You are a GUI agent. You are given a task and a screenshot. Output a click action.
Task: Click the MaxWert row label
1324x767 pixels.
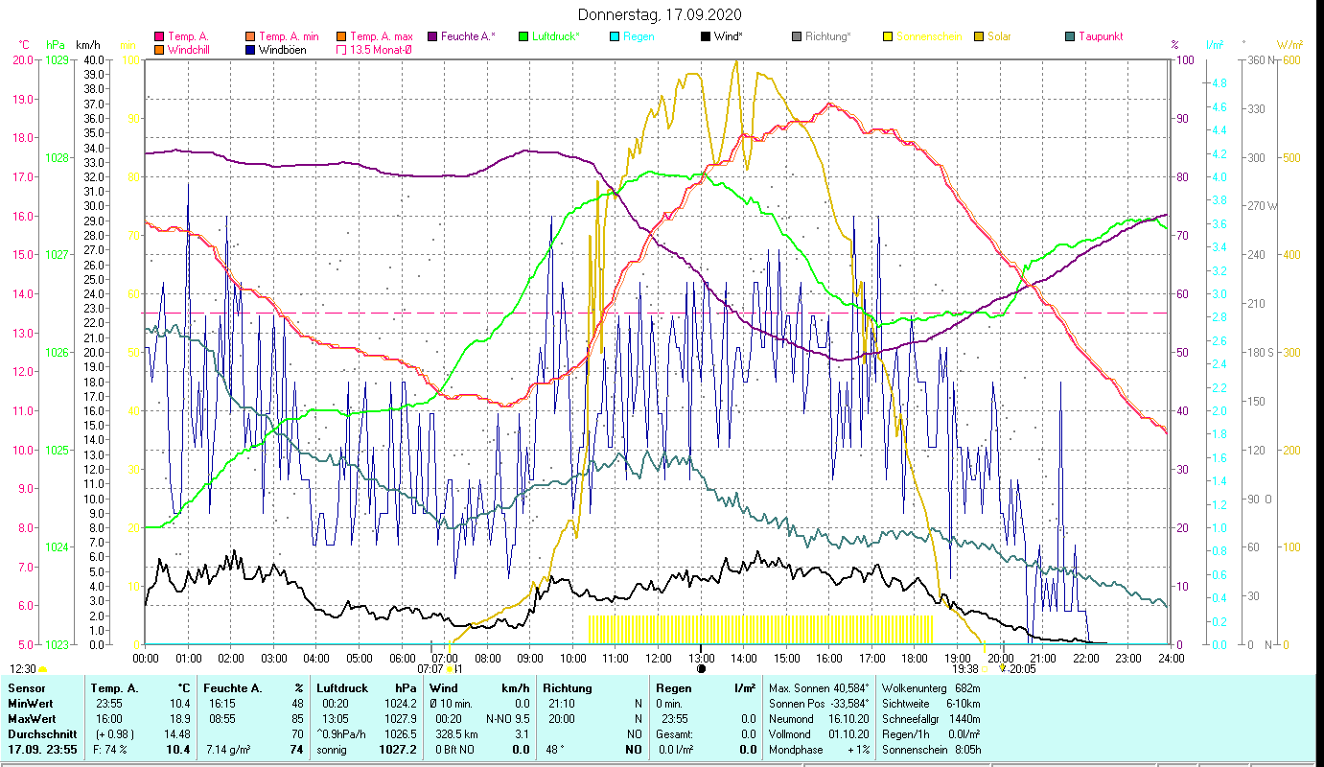(x=32, y=719)
